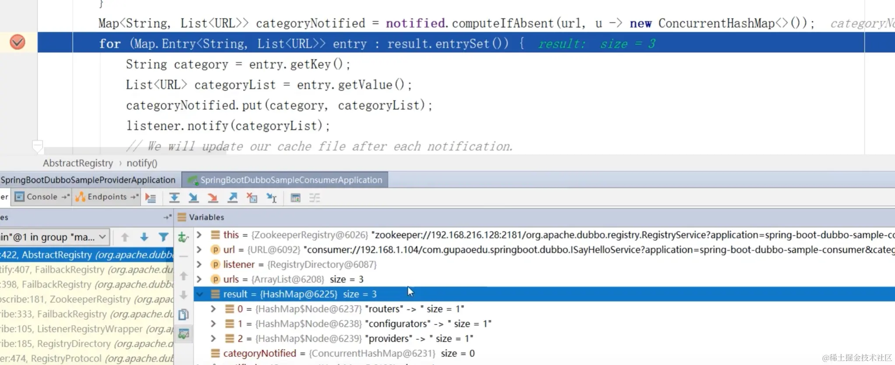The image size is (895, 365).
Task: Click the Step Out debugger icon
Action: click(233, 198)
